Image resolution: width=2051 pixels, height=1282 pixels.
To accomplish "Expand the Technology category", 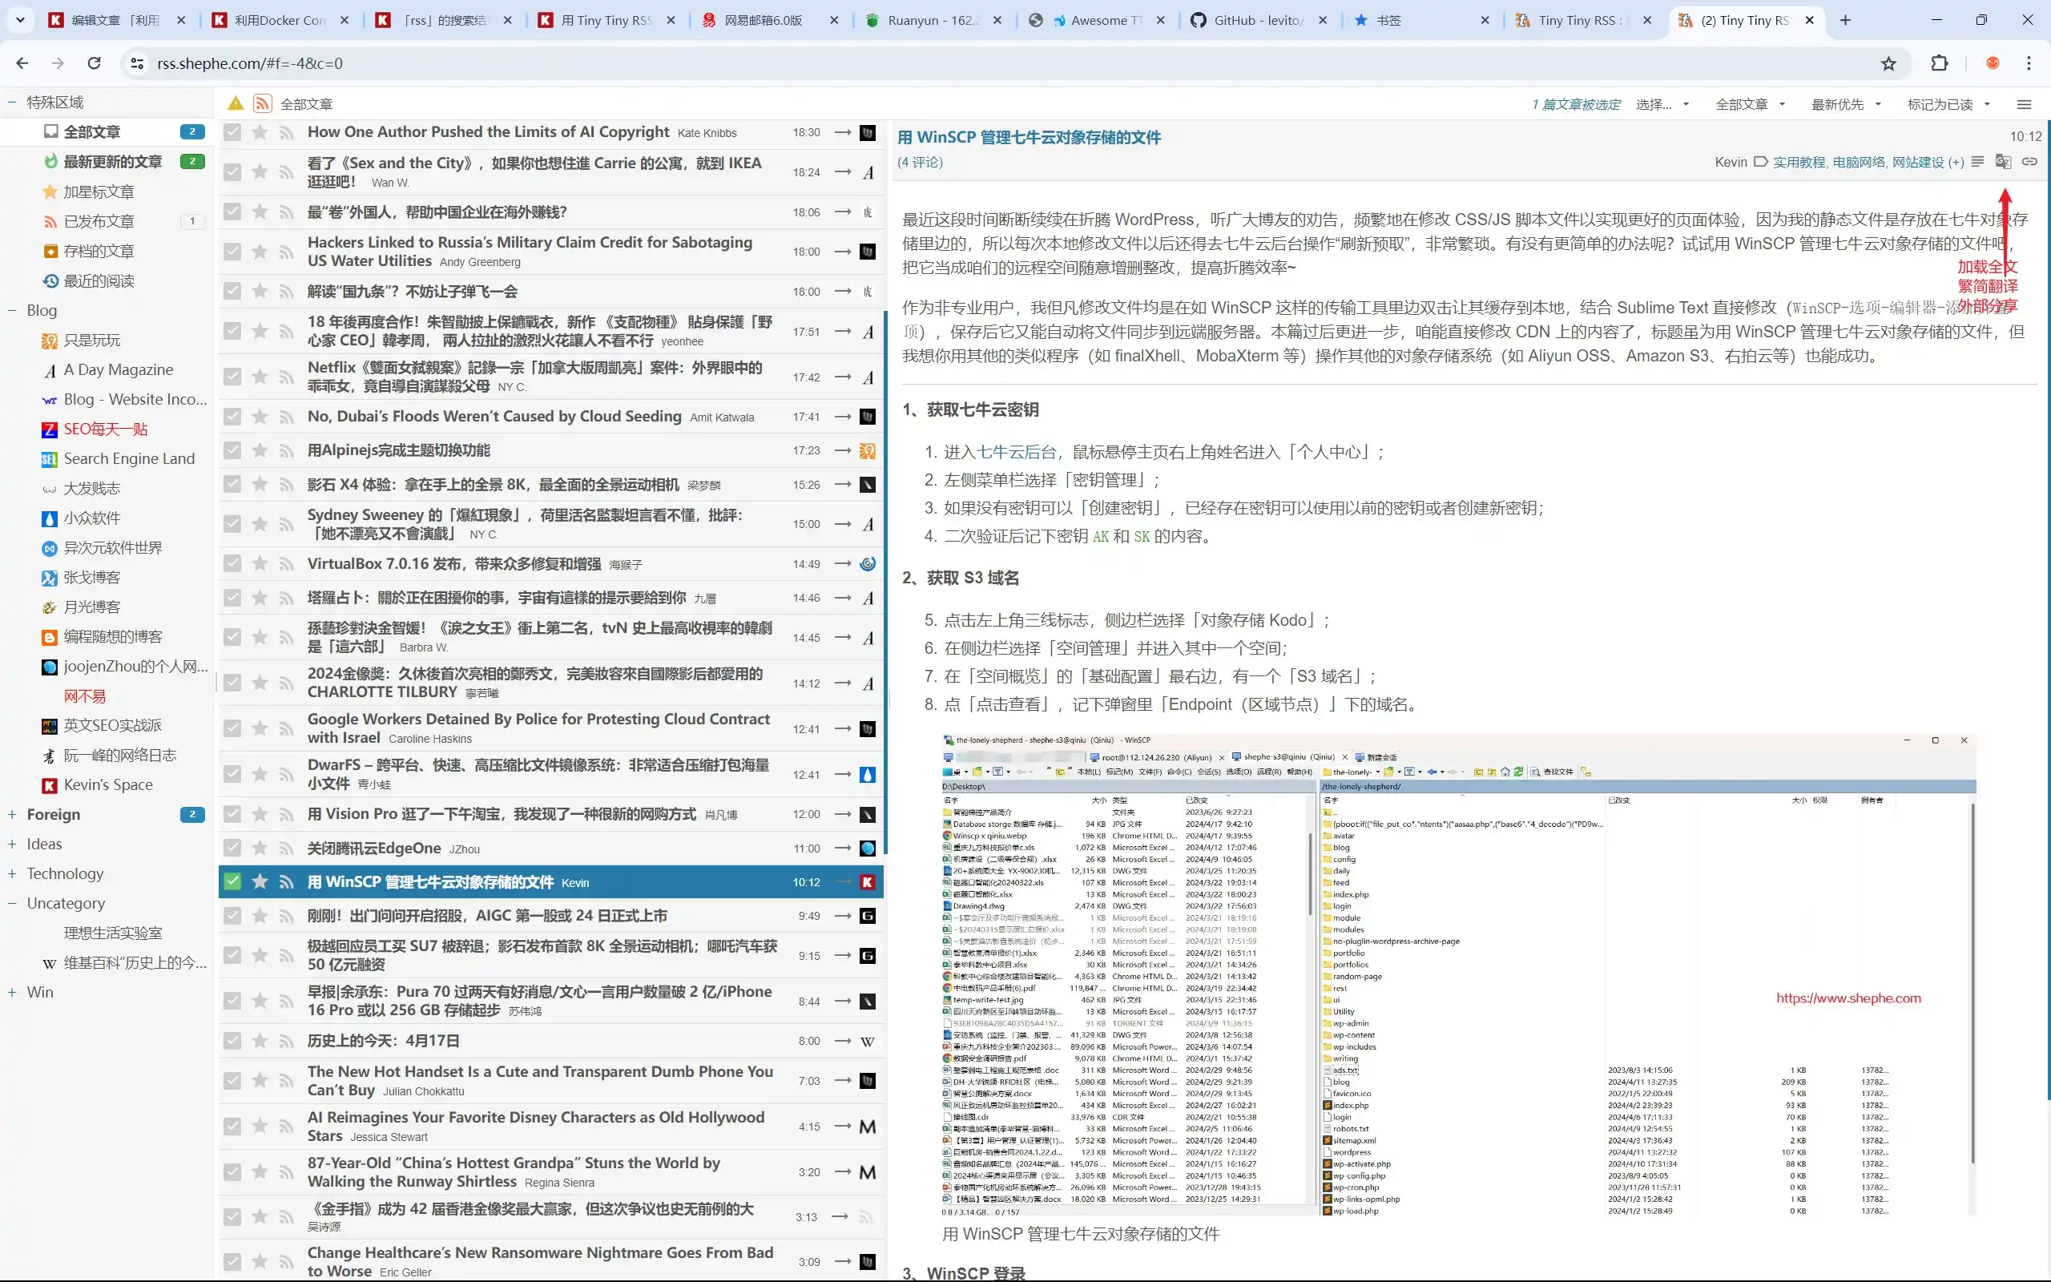I will (13, 873).
